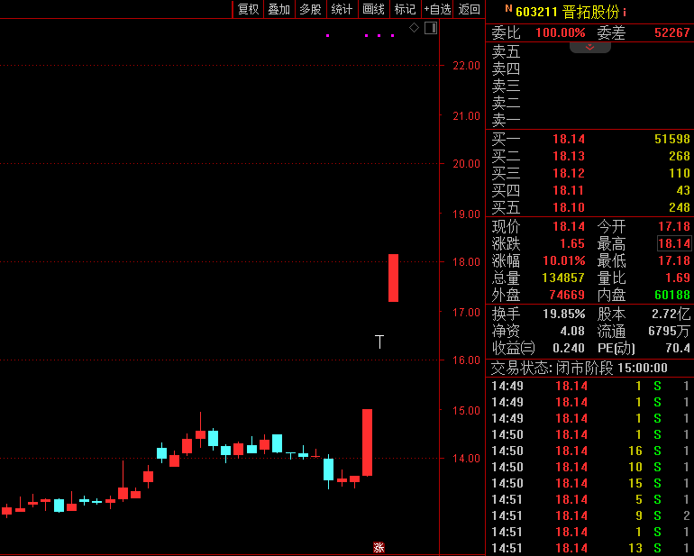Click the 14:50 trade row with volume 16
The image size is (694, 556).
589,451
